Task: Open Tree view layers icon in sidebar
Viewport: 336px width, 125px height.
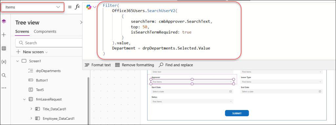Action: tap(4, 21)
